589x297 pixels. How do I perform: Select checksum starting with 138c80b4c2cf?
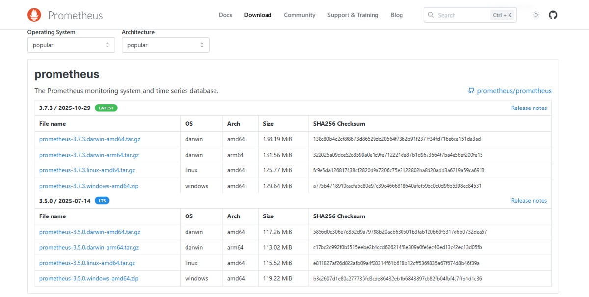pyautogui.click(x=397, y=139)
